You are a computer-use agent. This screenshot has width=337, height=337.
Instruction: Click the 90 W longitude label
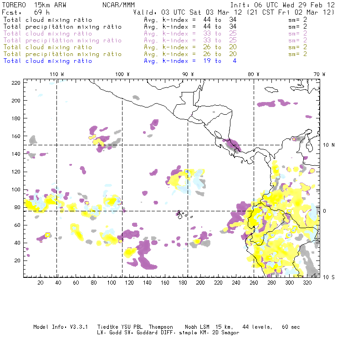point(188,74)
